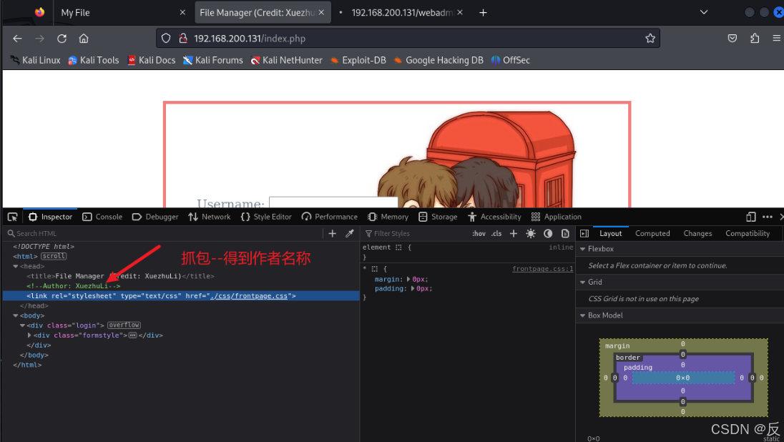Switch to the Application panel

coord(557,217)
